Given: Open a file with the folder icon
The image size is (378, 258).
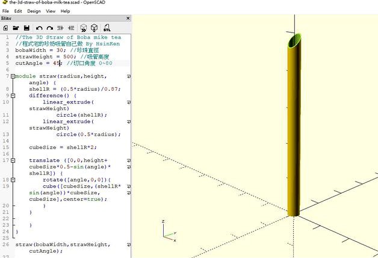Looking at the screenshot, I should tap(16, 28).
